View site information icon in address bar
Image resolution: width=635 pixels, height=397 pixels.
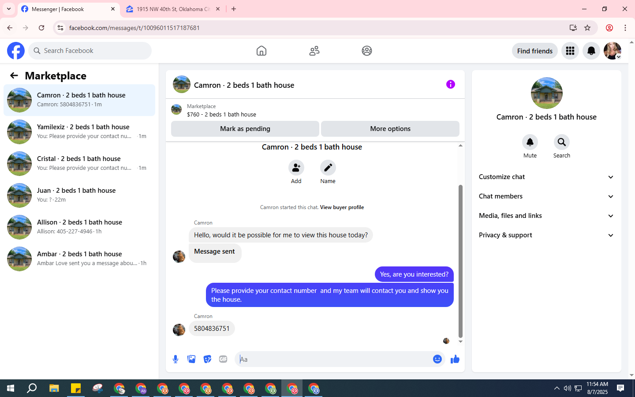click(60, 28)
